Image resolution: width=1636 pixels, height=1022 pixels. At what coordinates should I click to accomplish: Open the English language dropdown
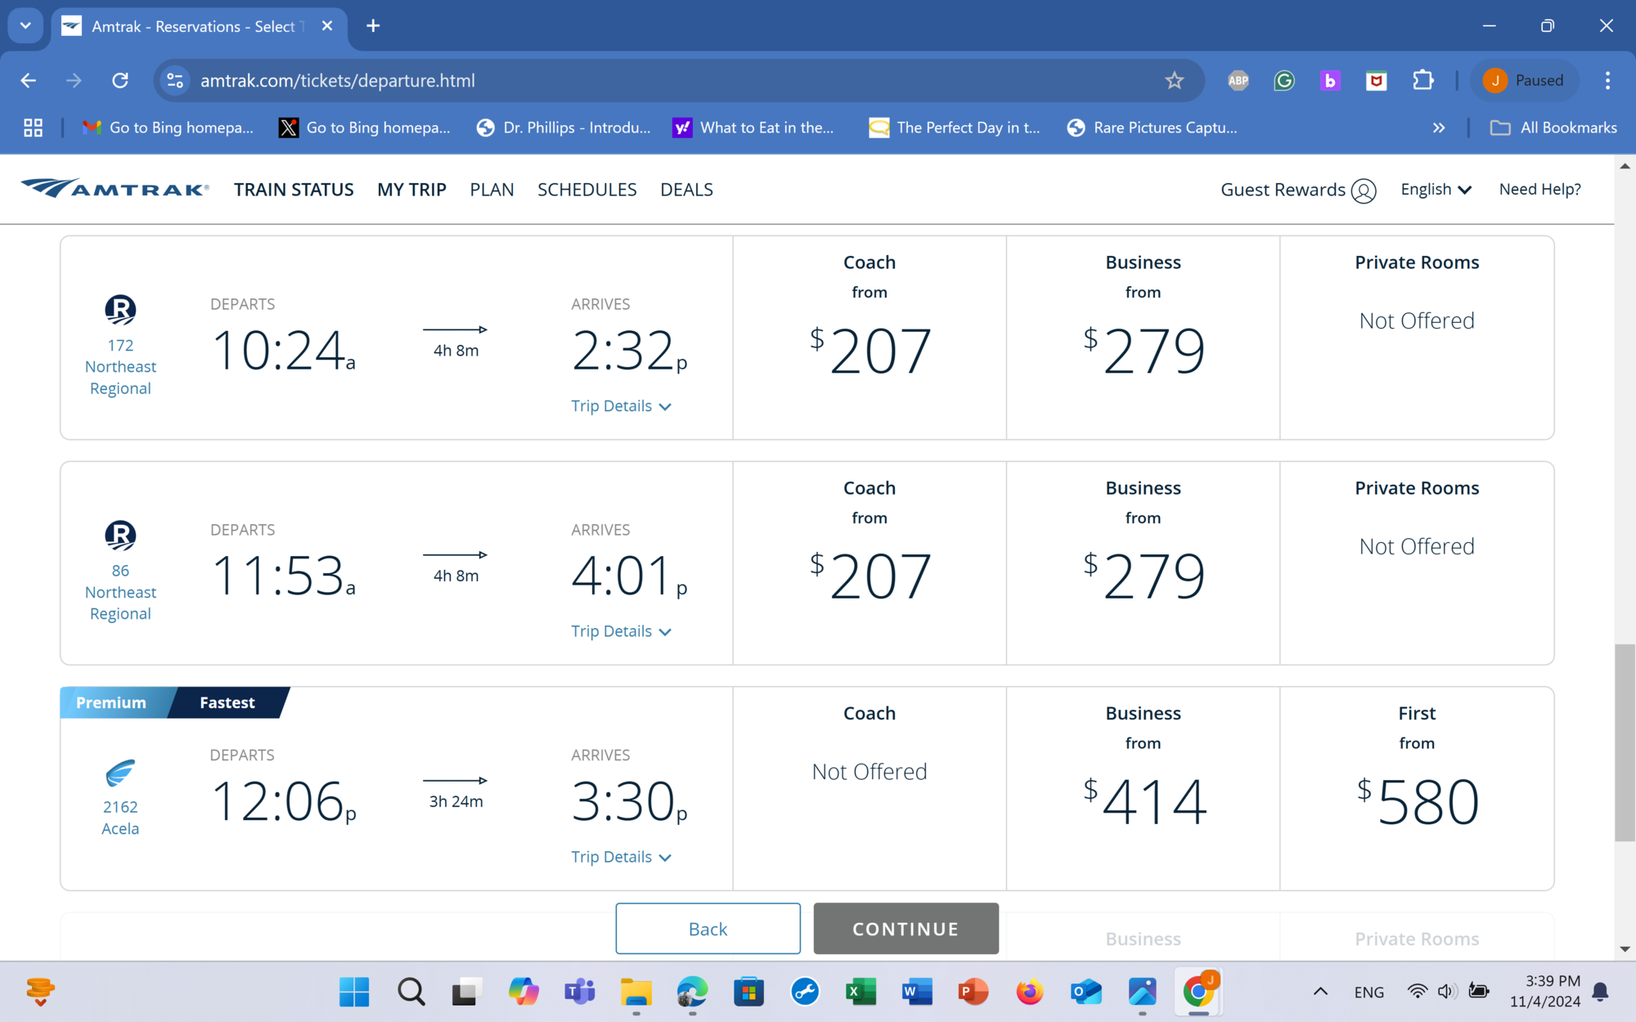tap(1436, 190)
